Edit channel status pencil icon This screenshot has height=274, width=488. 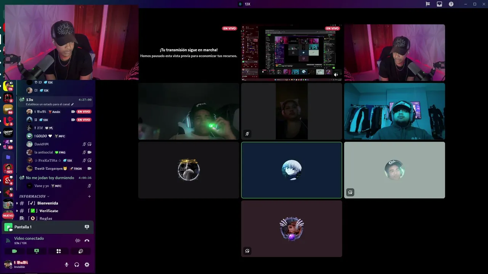[72, 104]
